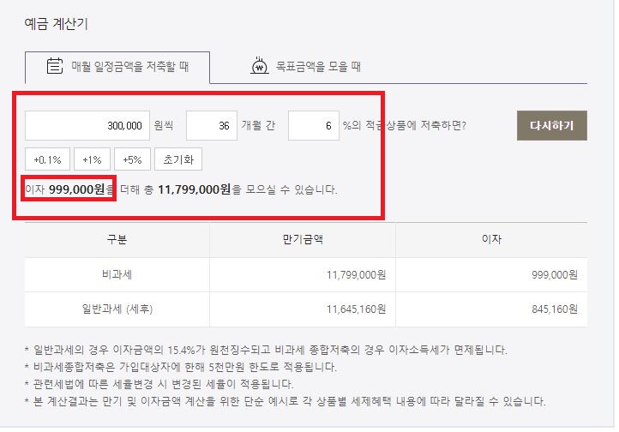Switch to the 목표금액을 모을 때 tab

point(306,66)
